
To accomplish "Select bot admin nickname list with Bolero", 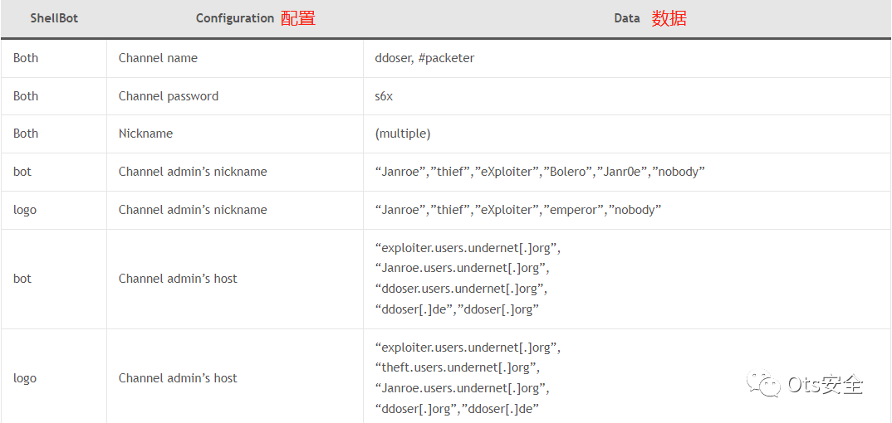I will 540,172.
